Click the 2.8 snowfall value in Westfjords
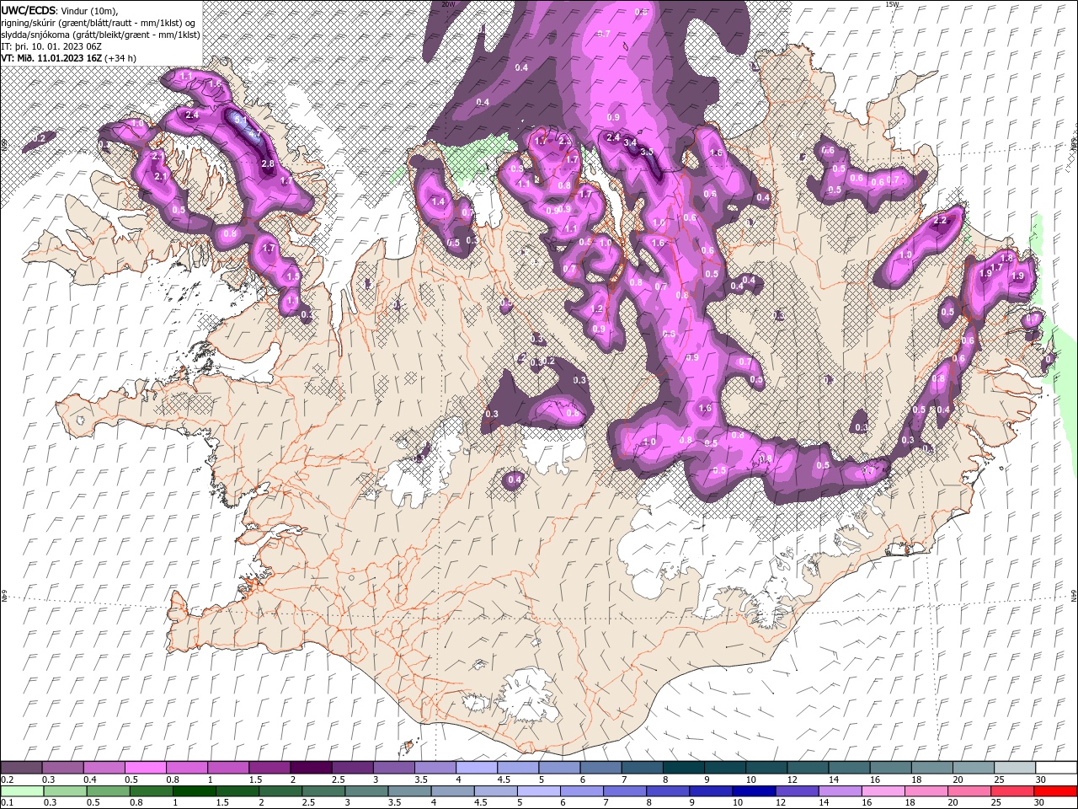The image size is (1078, 809). pos(268,163)
